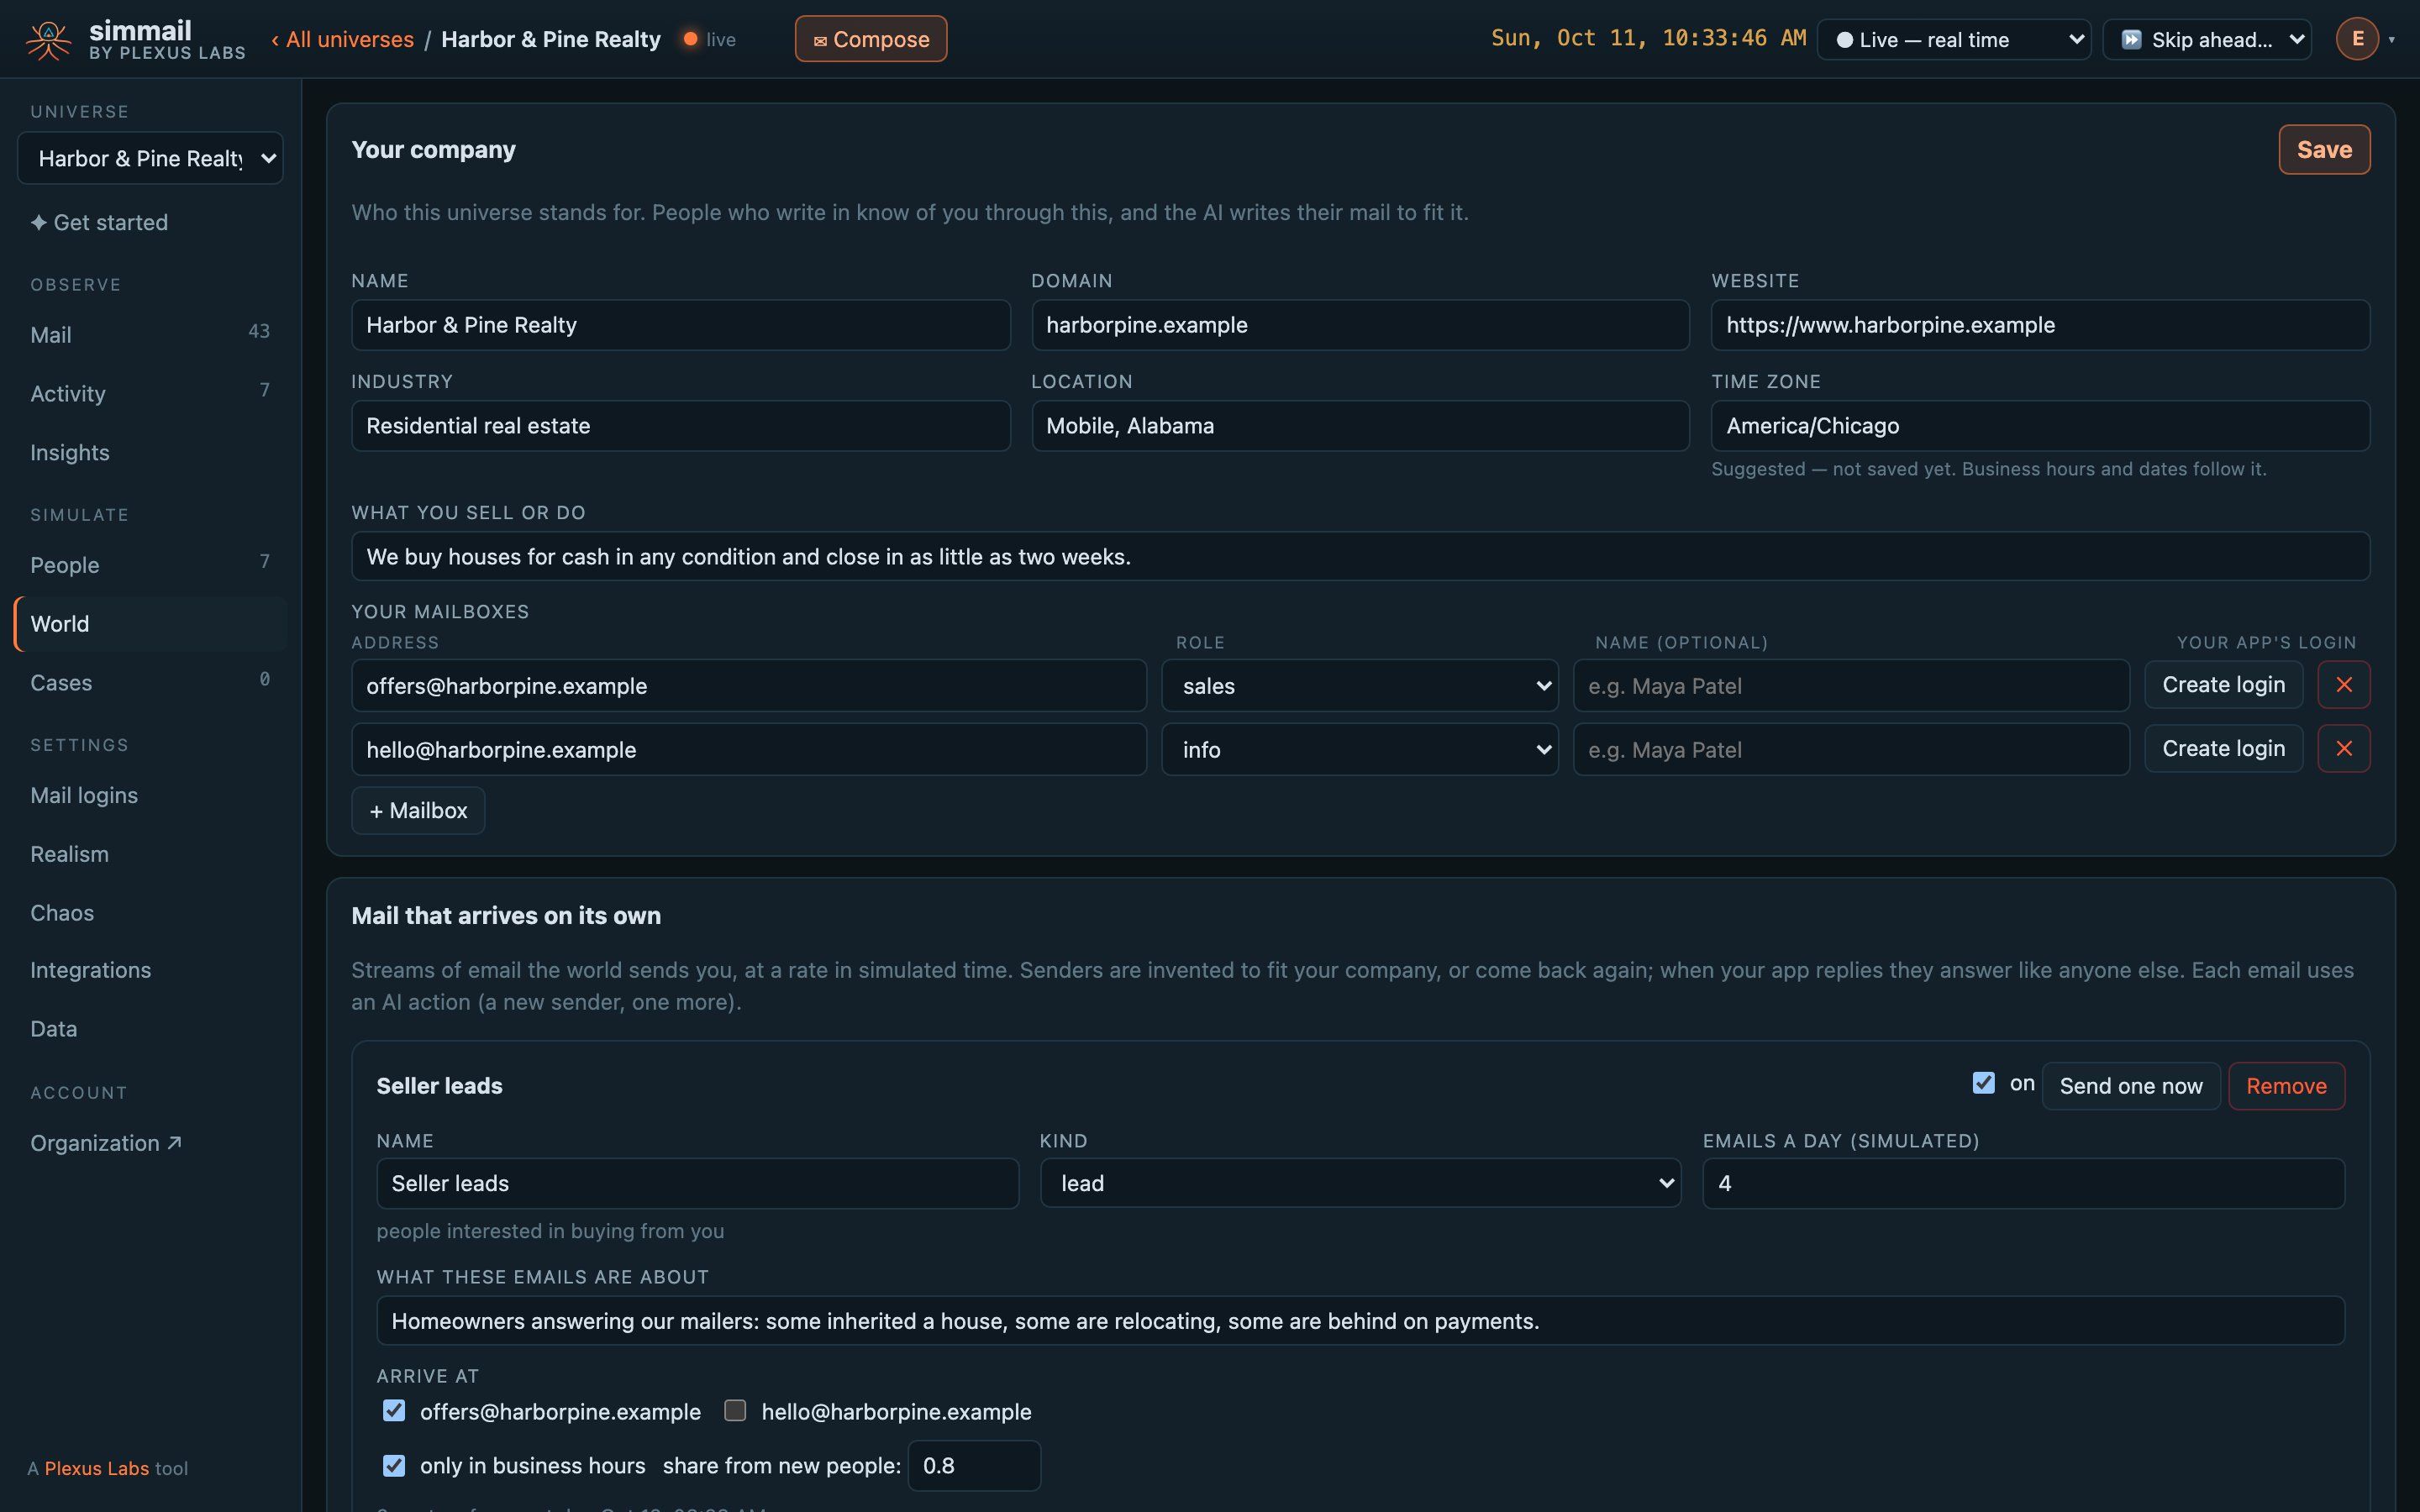The image size is (2420, 1512).
Task: Open Mail logins settings
Action: [x=150, y=795]
